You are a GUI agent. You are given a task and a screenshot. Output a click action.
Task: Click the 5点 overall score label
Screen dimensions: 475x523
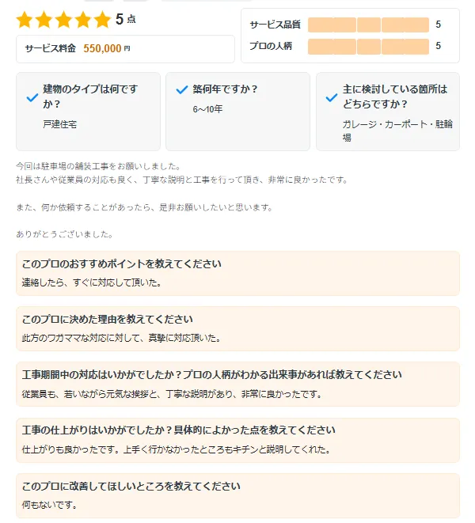tap(125, 19)
